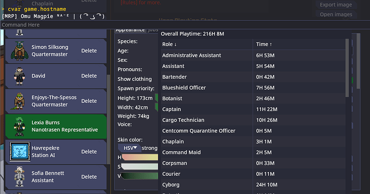The height and width of the screenshot is (194, 370).
Task: Select Havrepekre Station AI portrait
Action: tap(20, 151)
